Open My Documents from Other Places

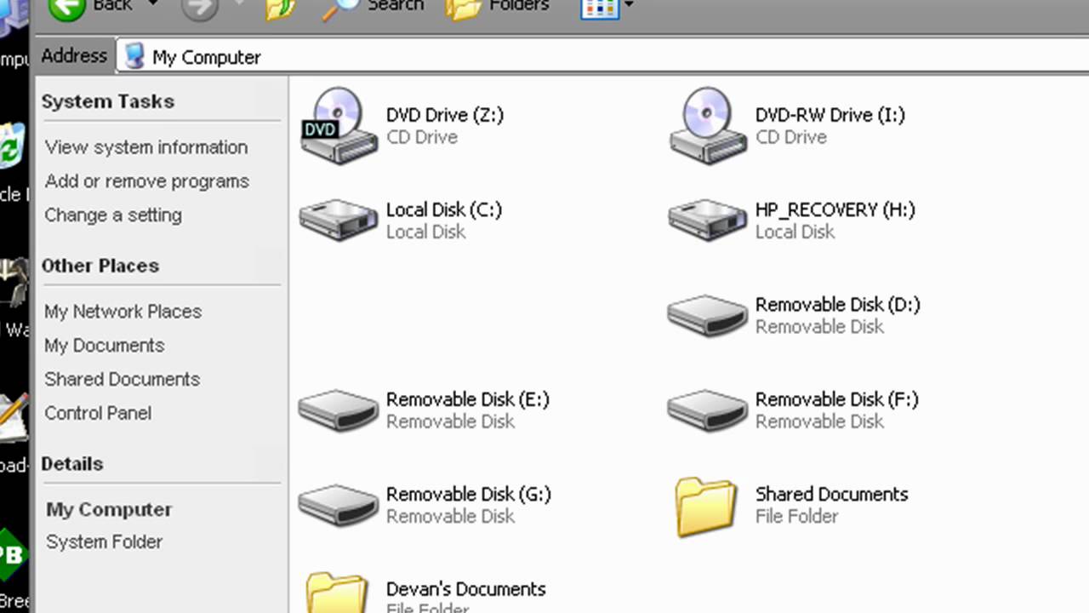pyautogui.click(x=105, y=346)
